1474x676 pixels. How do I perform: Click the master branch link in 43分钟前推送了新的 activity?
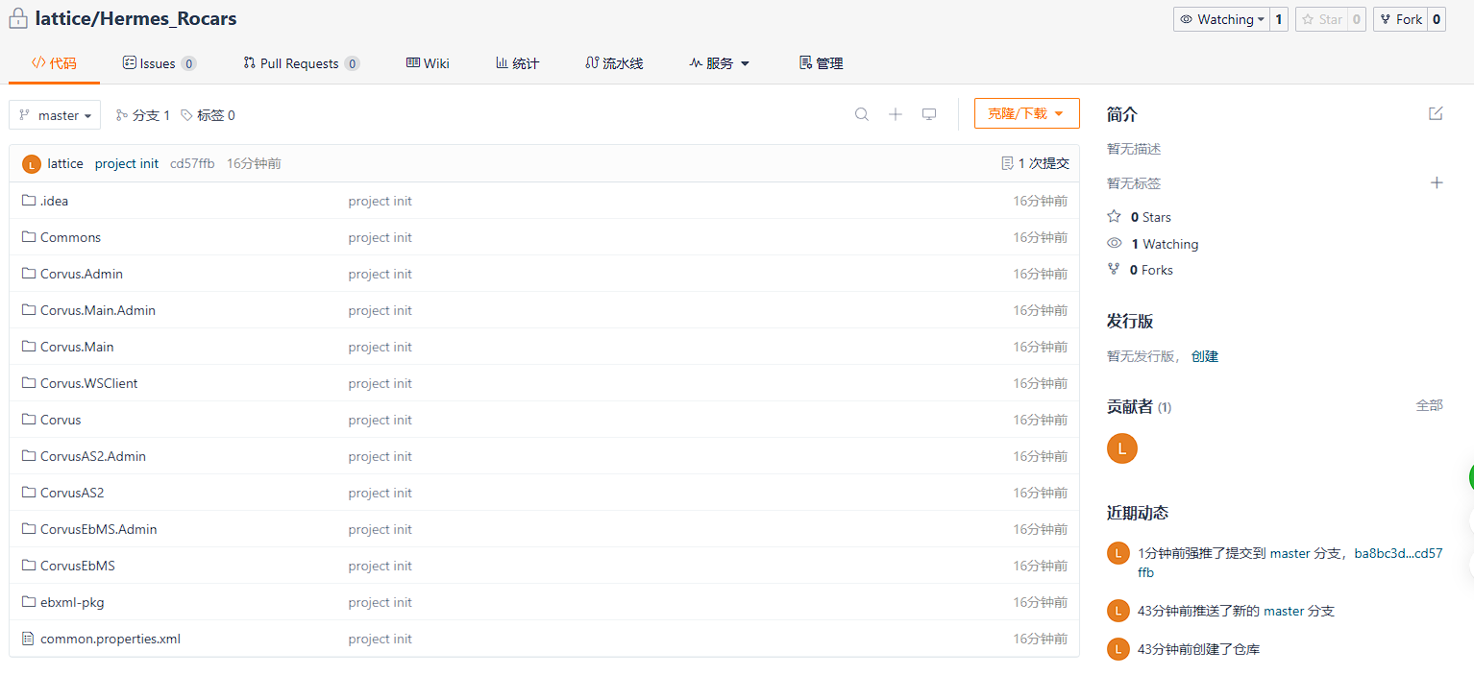[1284, 611]
